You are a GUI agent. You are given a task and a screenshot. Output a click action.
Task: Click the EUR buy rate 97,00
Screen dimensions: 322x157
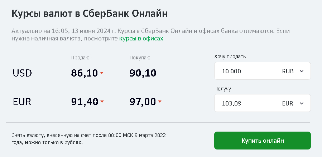(x=143, y=102)
